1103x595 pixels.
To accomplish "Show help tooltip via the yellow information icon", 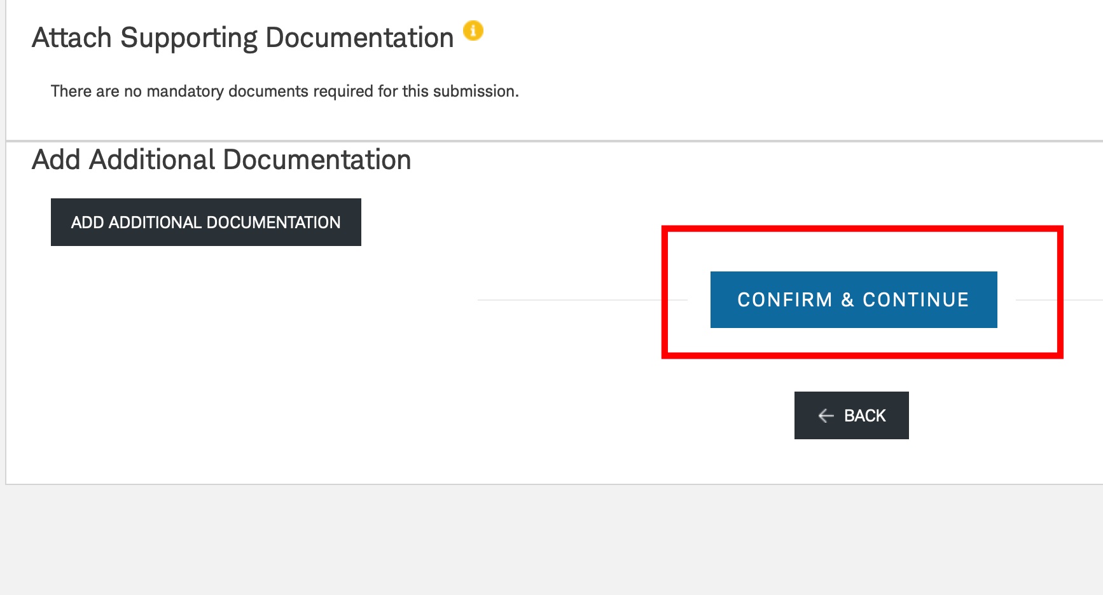I will coord(473,31).
